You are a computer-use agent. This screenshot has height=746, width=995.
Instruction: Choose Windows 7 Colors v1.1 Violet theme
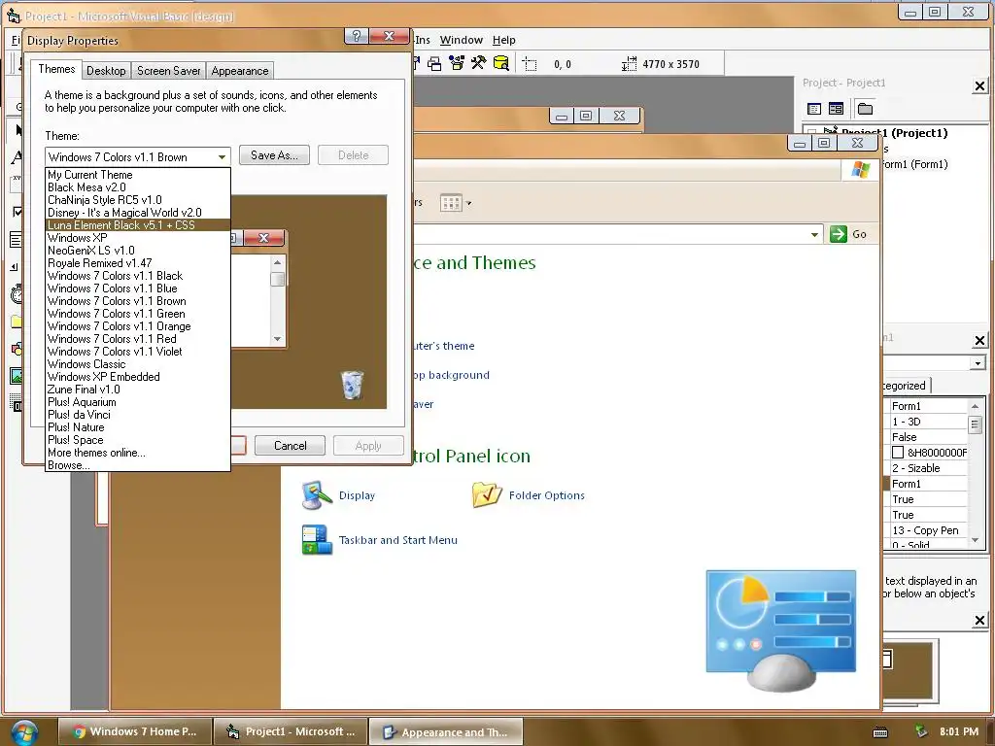click(x=138, y=352)
